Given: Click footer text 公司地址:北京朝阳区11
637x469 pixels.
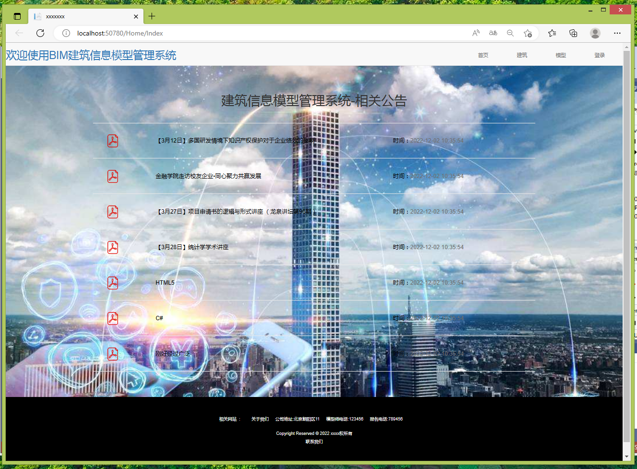Looking at the screenshot, I should 297,419.
